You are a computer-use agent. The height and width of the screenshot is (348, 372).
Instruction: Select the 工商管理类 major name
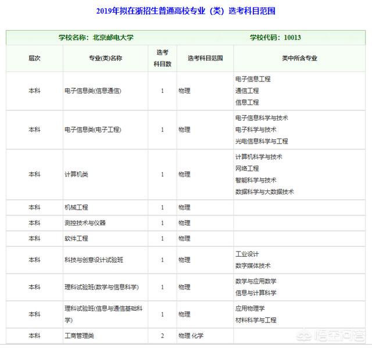click(x=79, y=336)
